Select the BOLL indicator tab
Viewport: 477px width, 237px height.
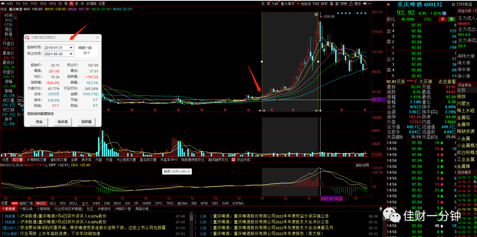(x=74, y=203)
